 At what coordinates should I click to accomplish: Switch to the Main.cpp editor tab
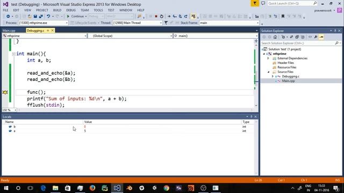[9, 31]
